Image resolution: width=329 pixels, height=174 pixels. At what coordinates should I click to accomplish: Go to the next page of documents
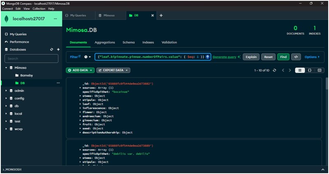290,70
